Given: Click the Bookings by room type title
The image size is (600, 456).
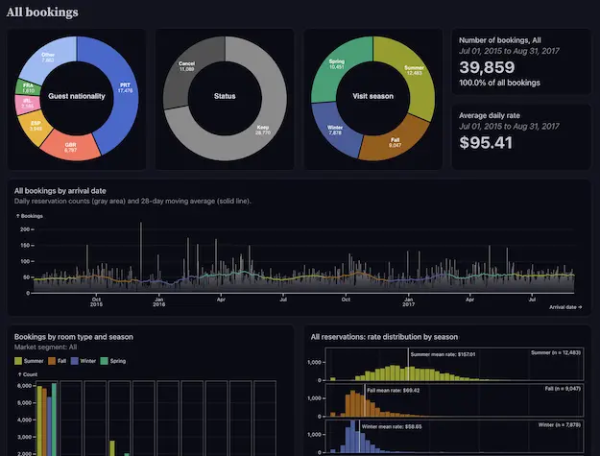Looking at the screenshot, I should click(74, 337).
